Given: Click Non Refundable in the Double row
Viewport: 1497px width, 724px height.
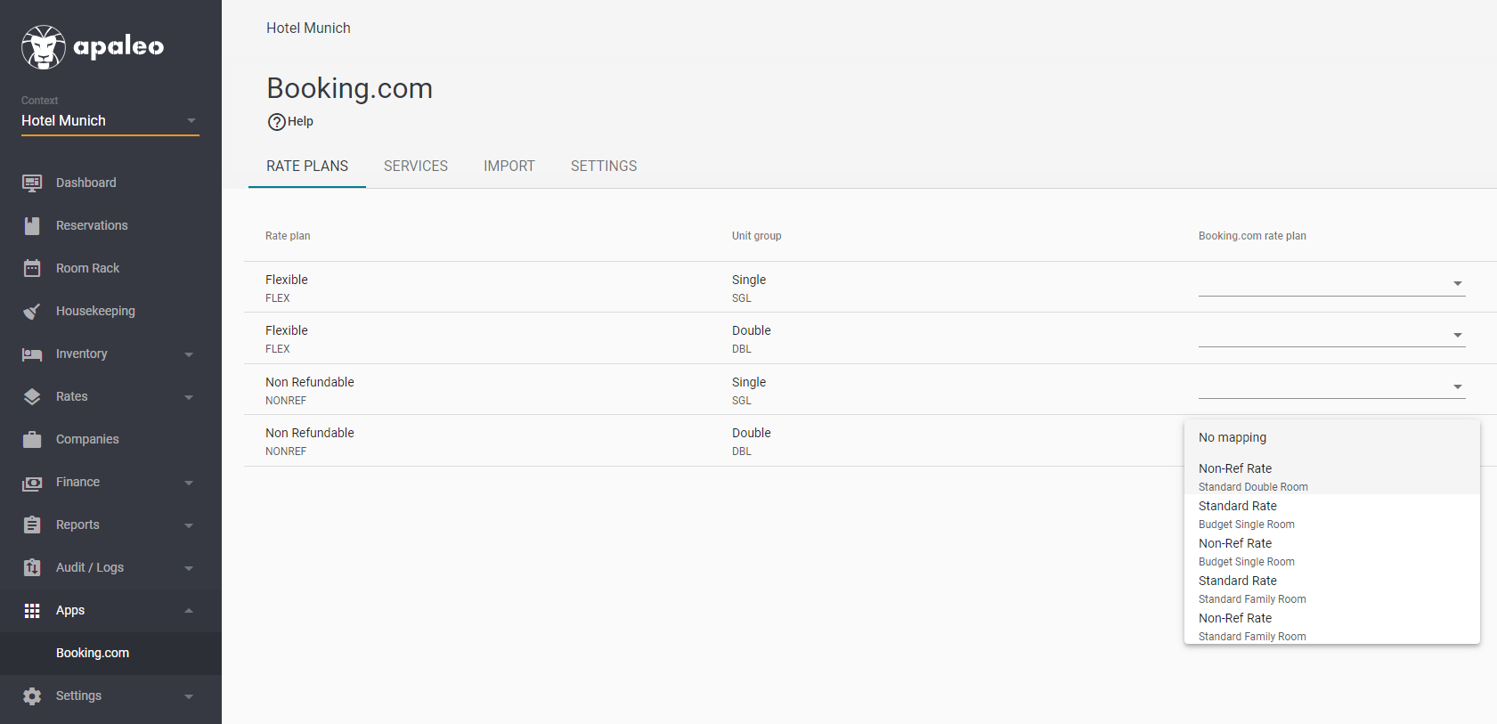Looking at the screenshot, I should click(310, 433).
